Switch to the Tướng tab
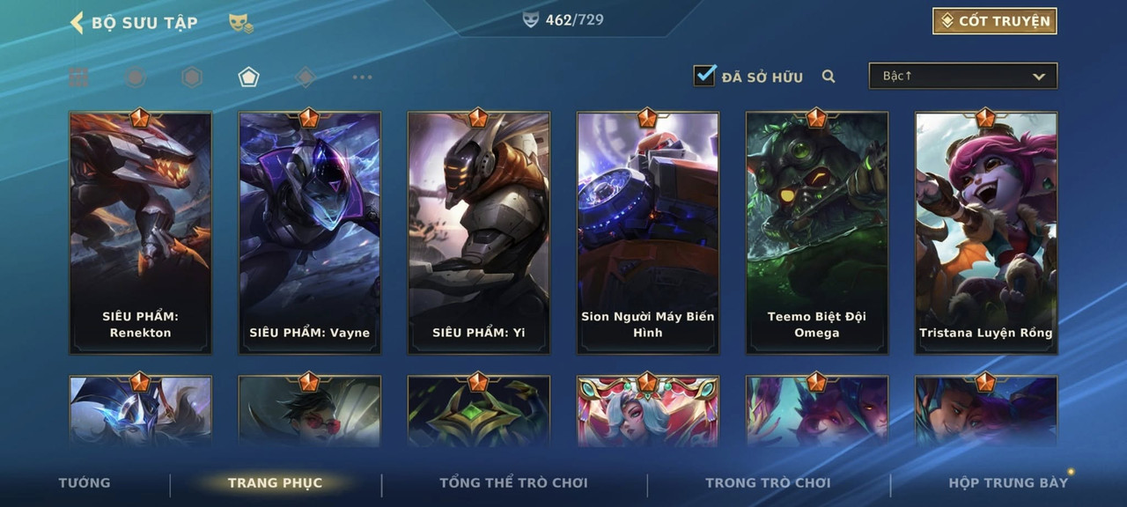The image size is (1127, 507). [85, 482]
